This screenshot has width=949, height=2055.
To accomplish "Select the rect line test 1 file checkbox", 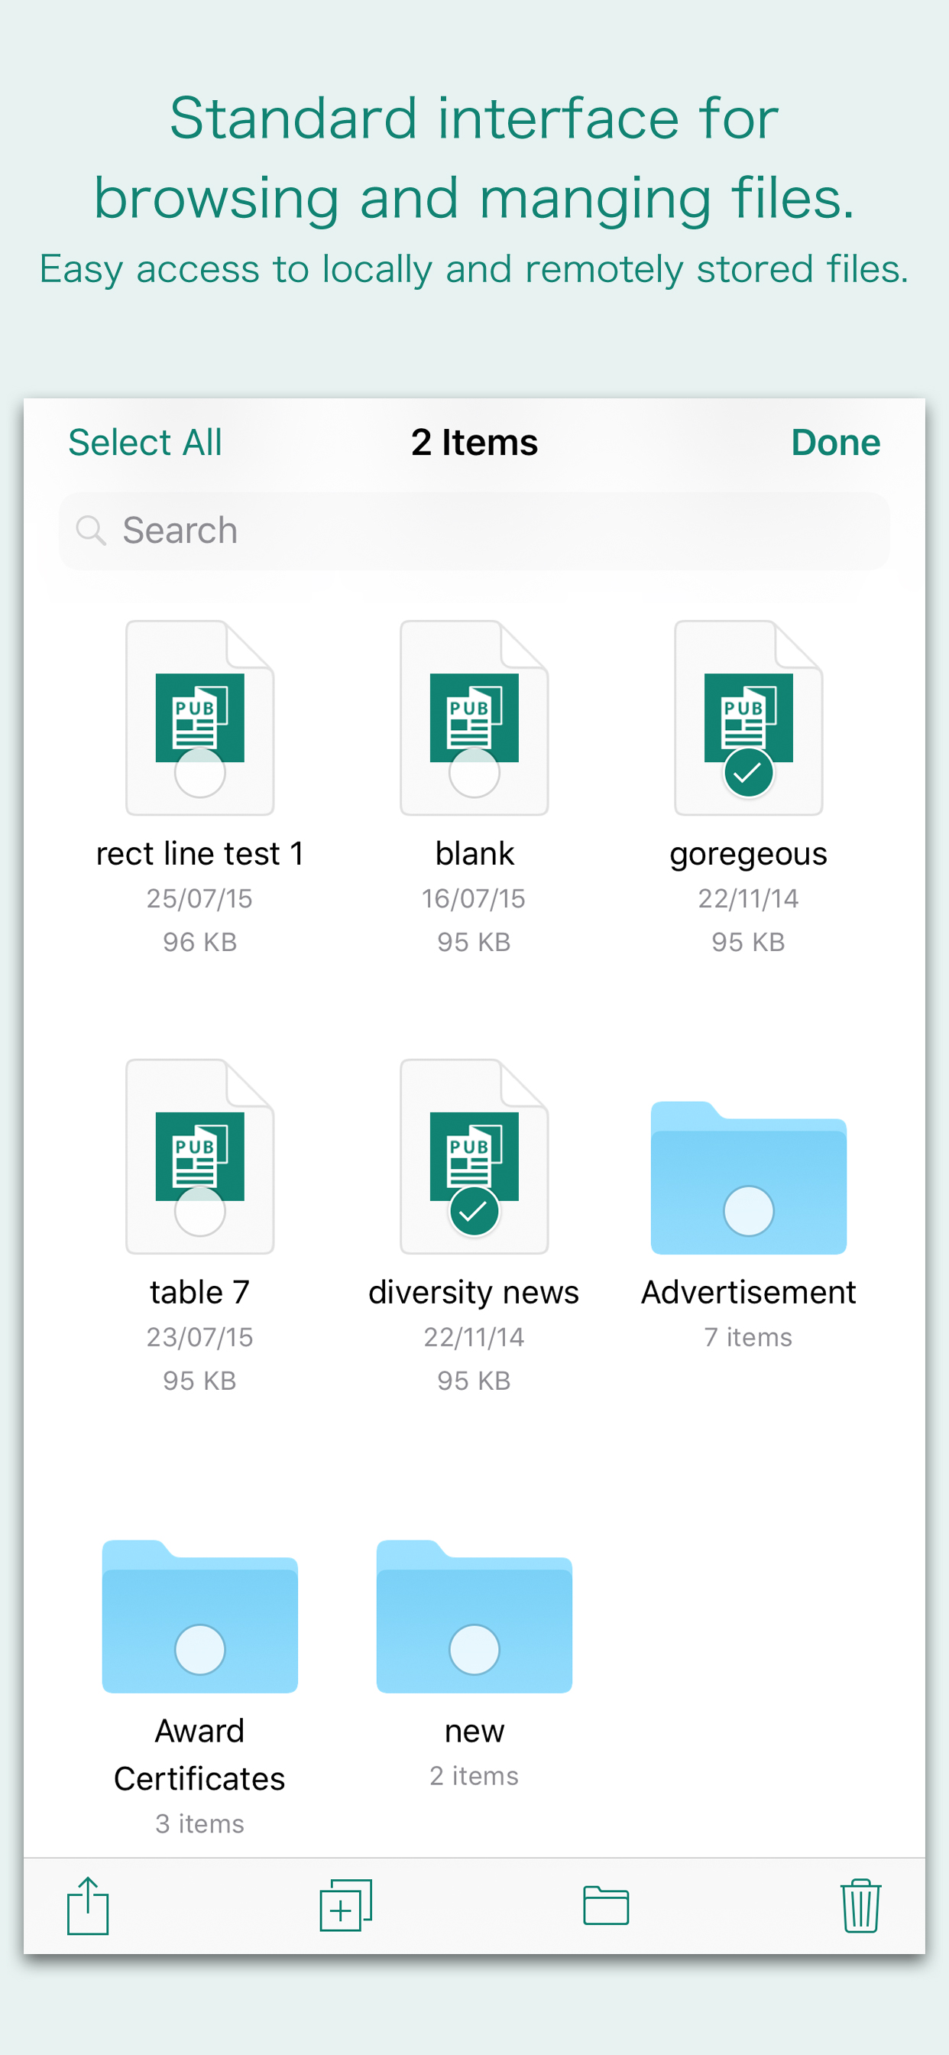I will point(199,772).
